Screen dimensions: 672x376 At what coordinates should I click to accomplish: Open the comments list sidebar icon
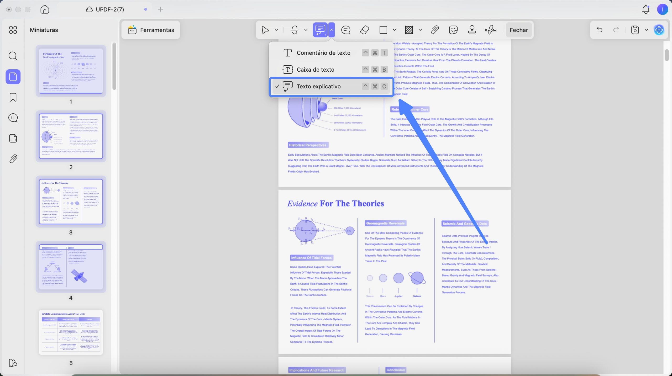[x=13, y=118]
